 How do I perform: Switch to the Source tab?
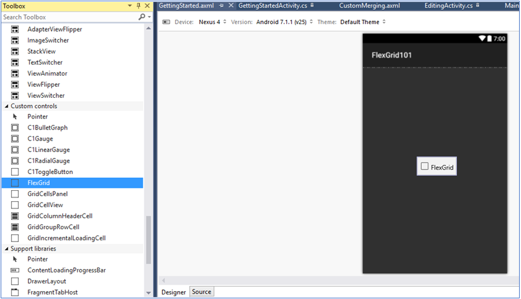(202, 292)
